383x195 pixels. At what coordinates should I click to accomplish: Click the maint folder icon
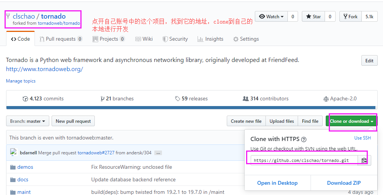click(x=13, y=192)
